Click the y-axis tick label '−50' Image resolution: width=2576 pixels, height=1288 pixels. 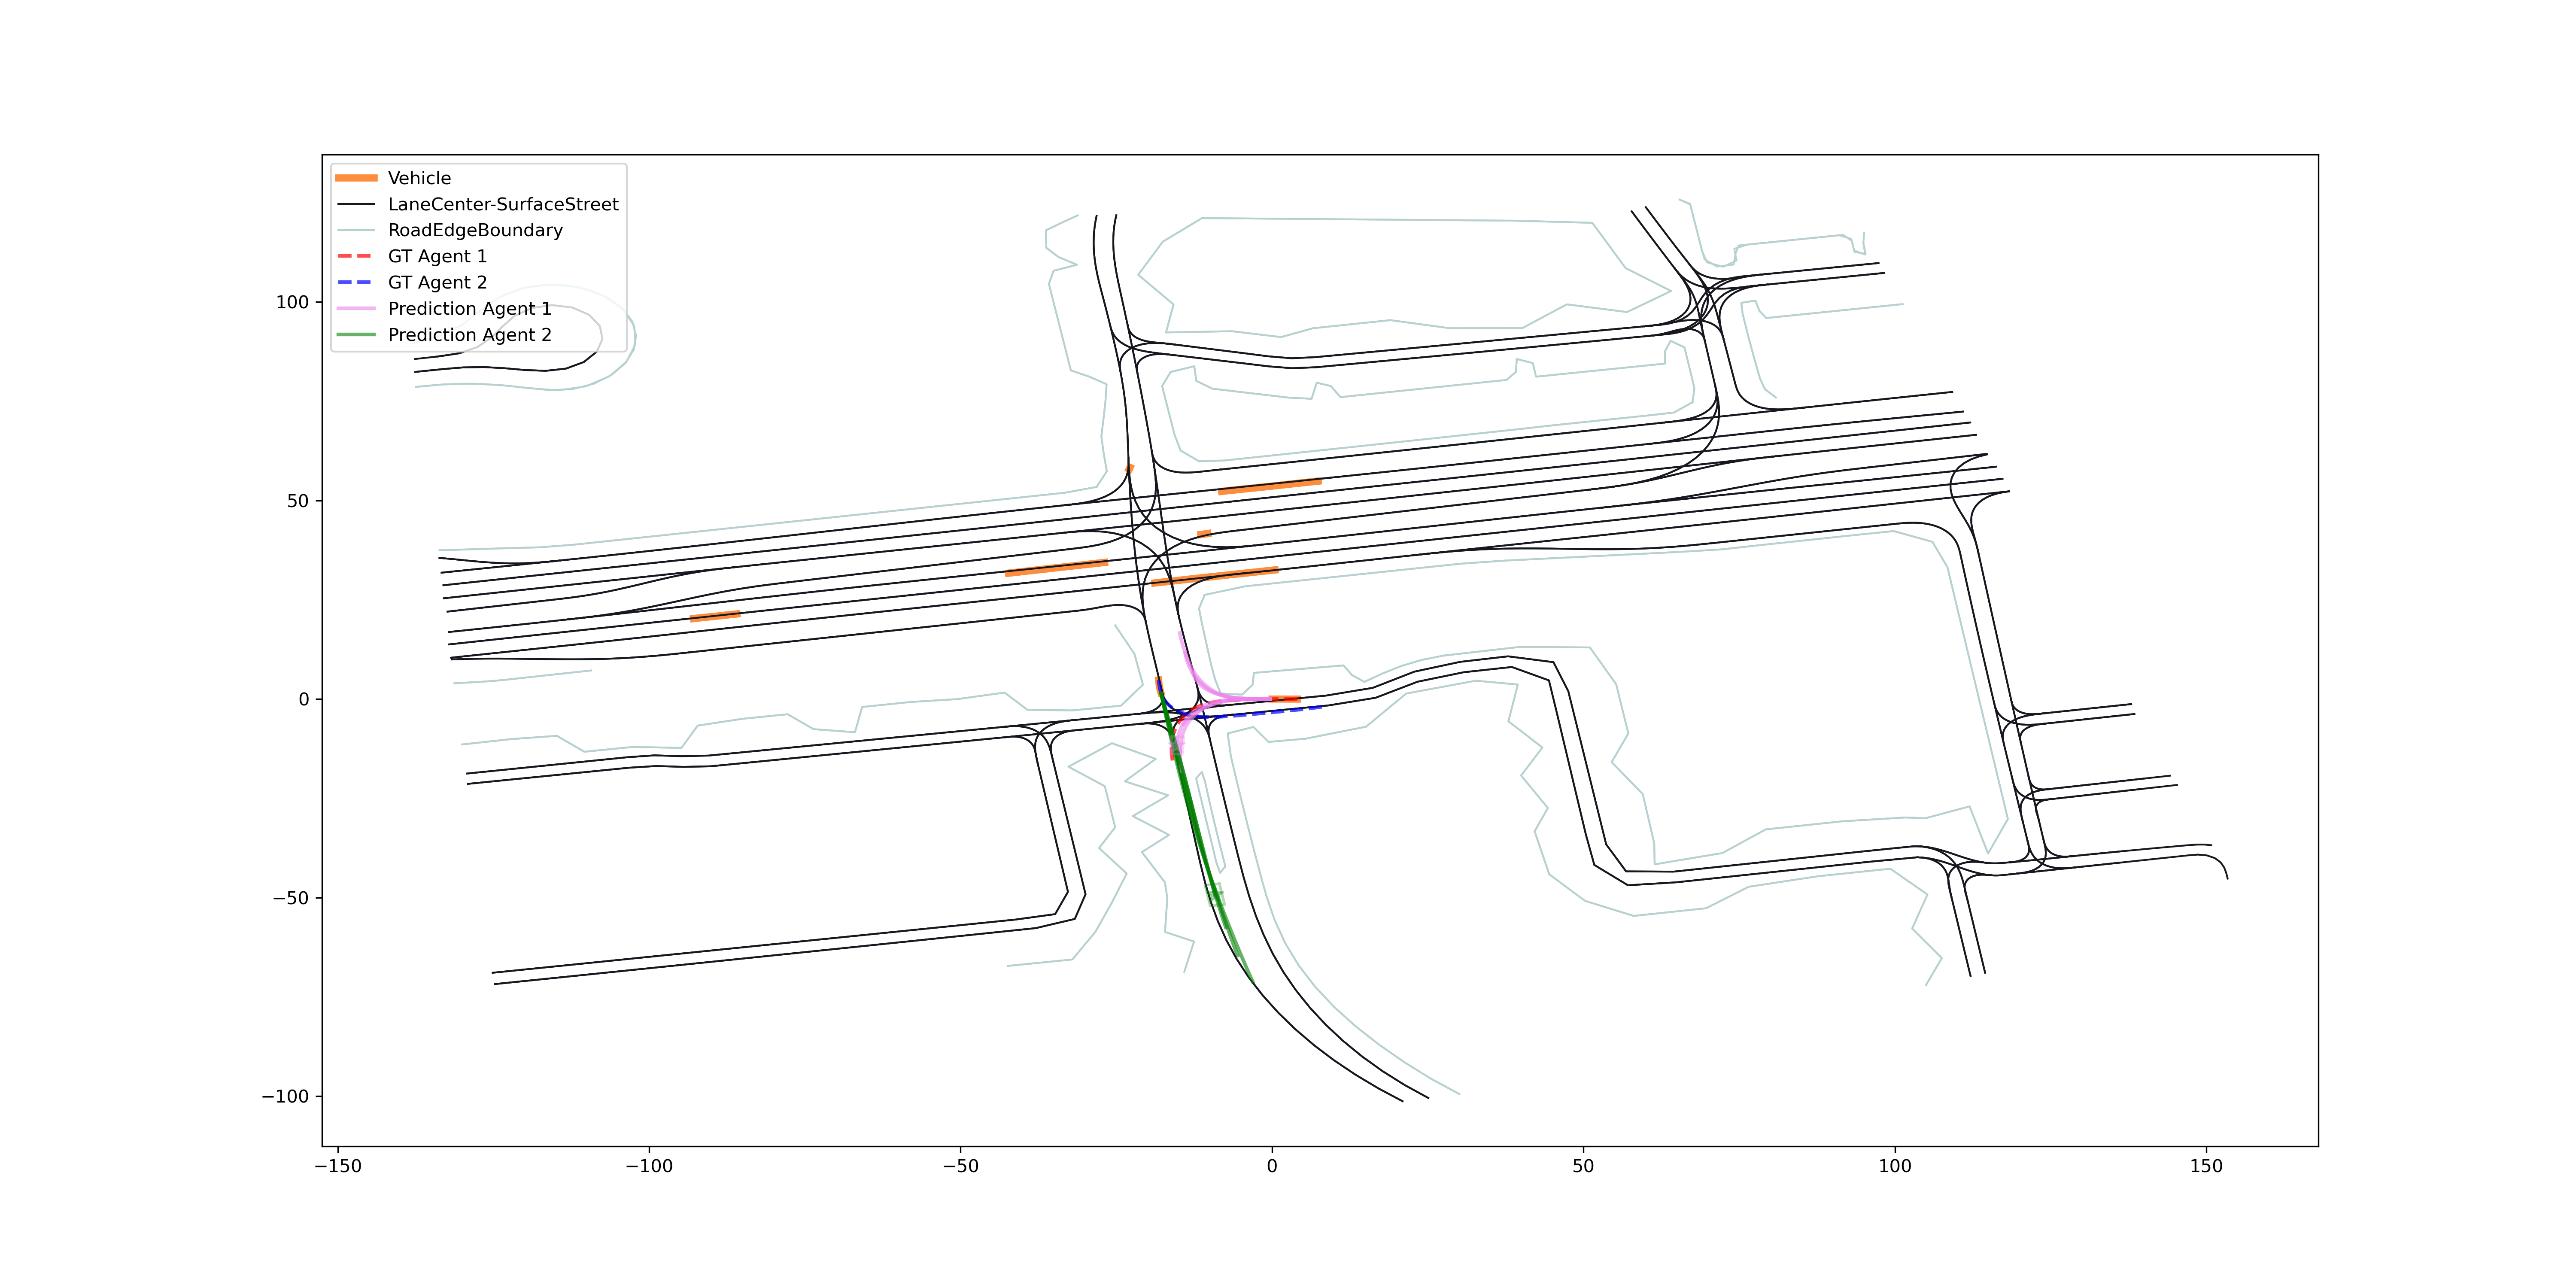tap(291, 898)
